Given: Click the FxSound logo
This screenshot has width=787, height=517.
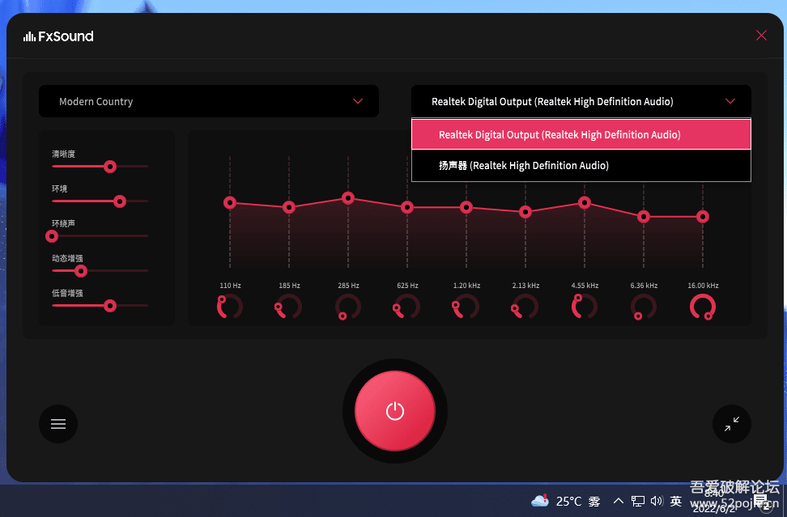Looking at the screenshot, I should [x=58, y=36].
